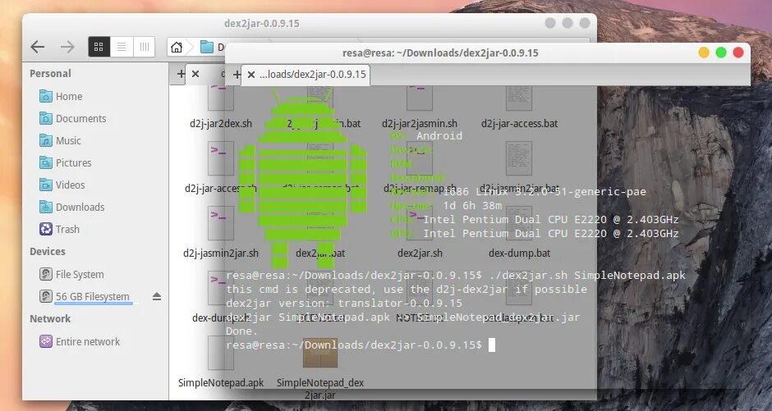This screenshot has height=411, width=772.
Task: Select the dex-dump.bat file
Action: pyautogui.click(x=519, y=233)
